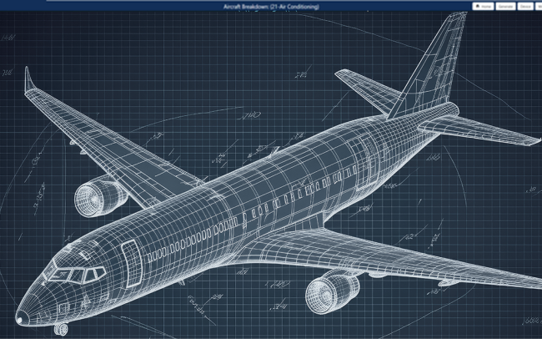
Task: Click the Home button icon
Action: [476, 6]
